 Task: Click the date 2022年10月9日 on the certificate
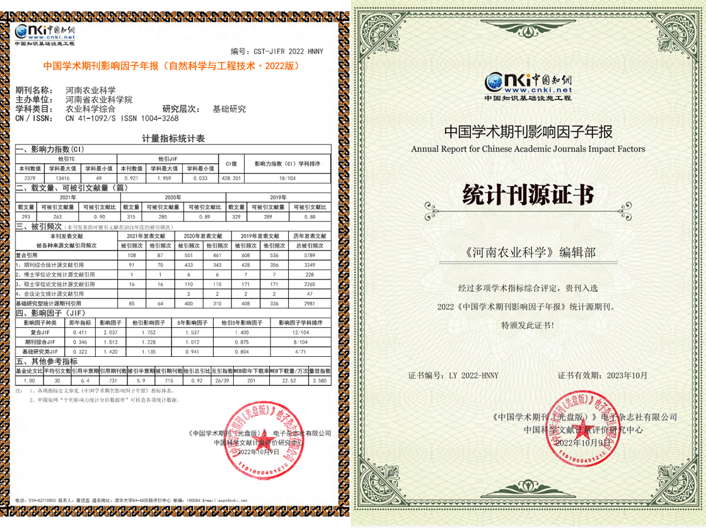584,443
